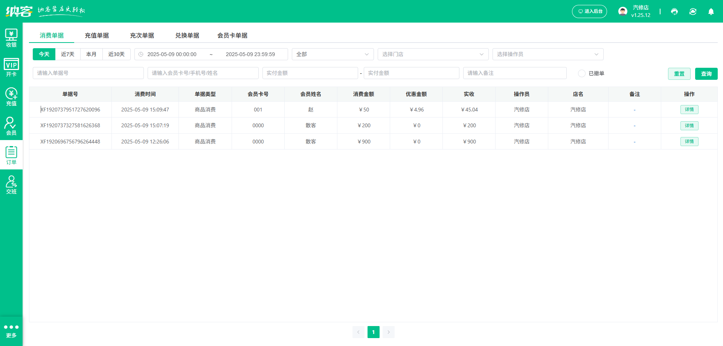Click the 进入后台 button

(x=589, y=12)
